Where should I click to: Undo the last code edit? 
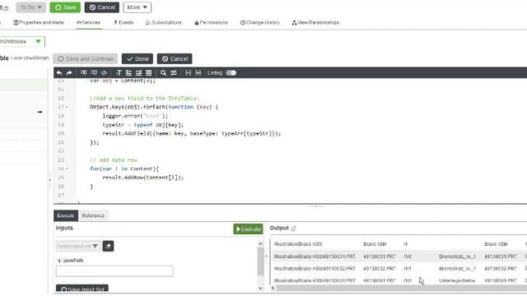59,73
